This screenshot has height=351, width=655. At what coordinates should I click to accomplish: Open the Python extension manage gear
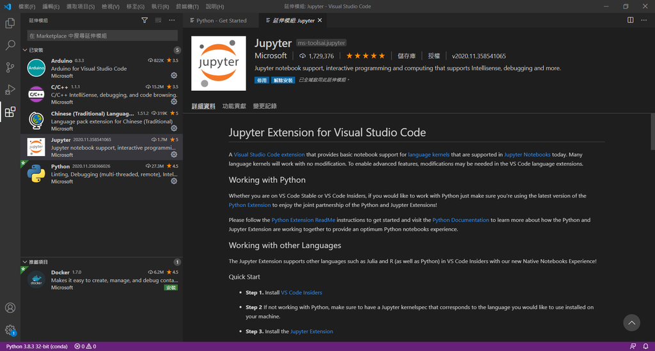pyautogui.click(x=174, y=181)
